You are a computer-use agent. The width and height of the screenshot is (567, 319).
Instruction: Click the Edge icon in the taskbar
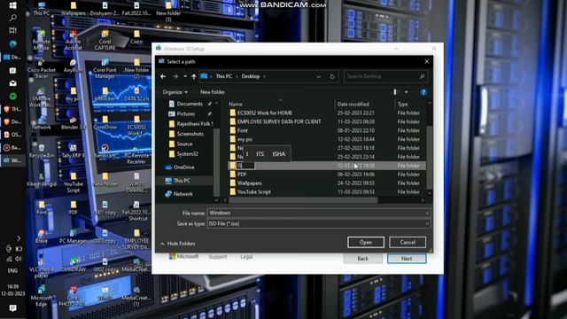click(12, 43)
